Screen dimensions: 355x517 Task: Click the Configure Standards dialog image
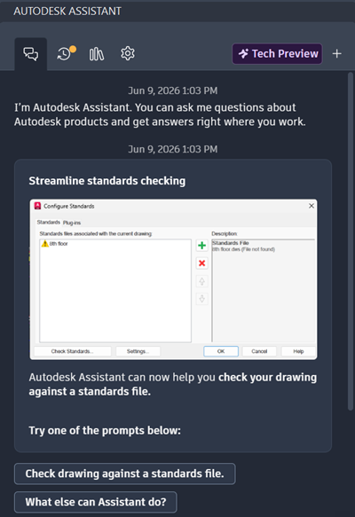point(174,279)
